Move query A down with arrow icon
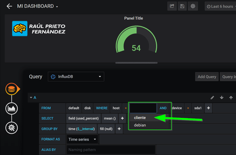 222,98
